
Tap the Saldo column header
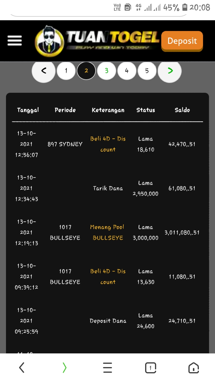pyautogui.click(x=182, y=110)
